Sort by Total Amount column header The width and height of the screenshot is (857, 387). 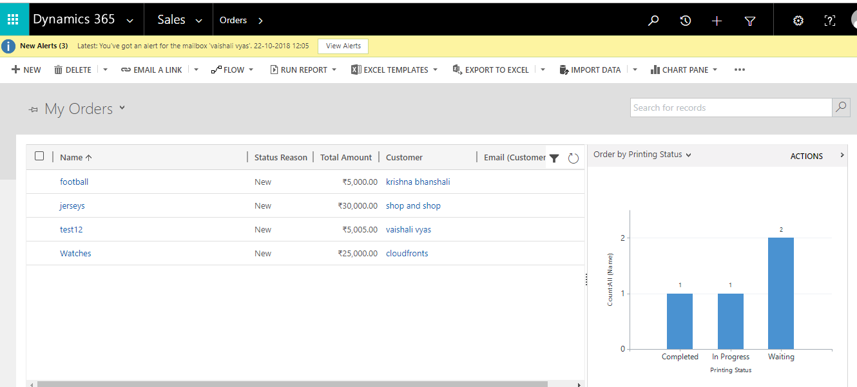click(346, 157)
